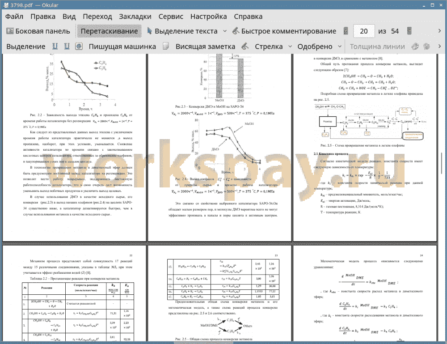Click the vertical scrollbar handle
Image resolution: width=447 pixels, height=344 pixels.
pos(442,162)
